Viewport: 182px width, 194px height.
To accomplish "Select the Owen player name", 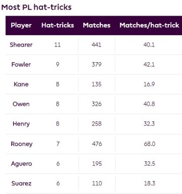I will [21, 104].
